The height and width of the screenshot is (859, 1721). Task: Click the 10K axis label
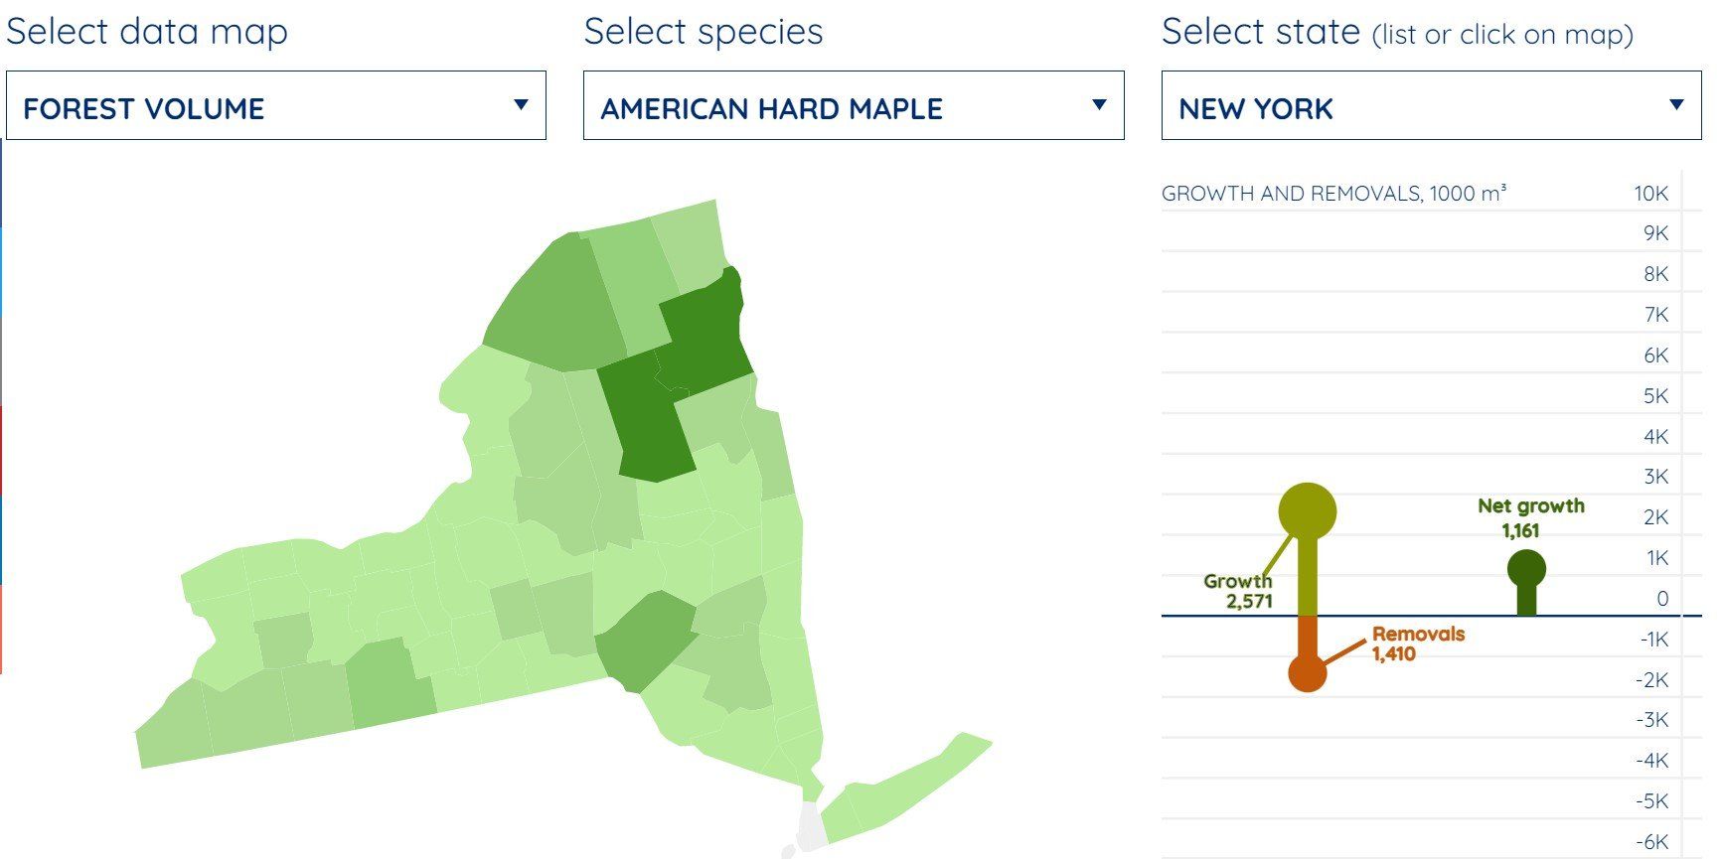tap(1651, 194)
